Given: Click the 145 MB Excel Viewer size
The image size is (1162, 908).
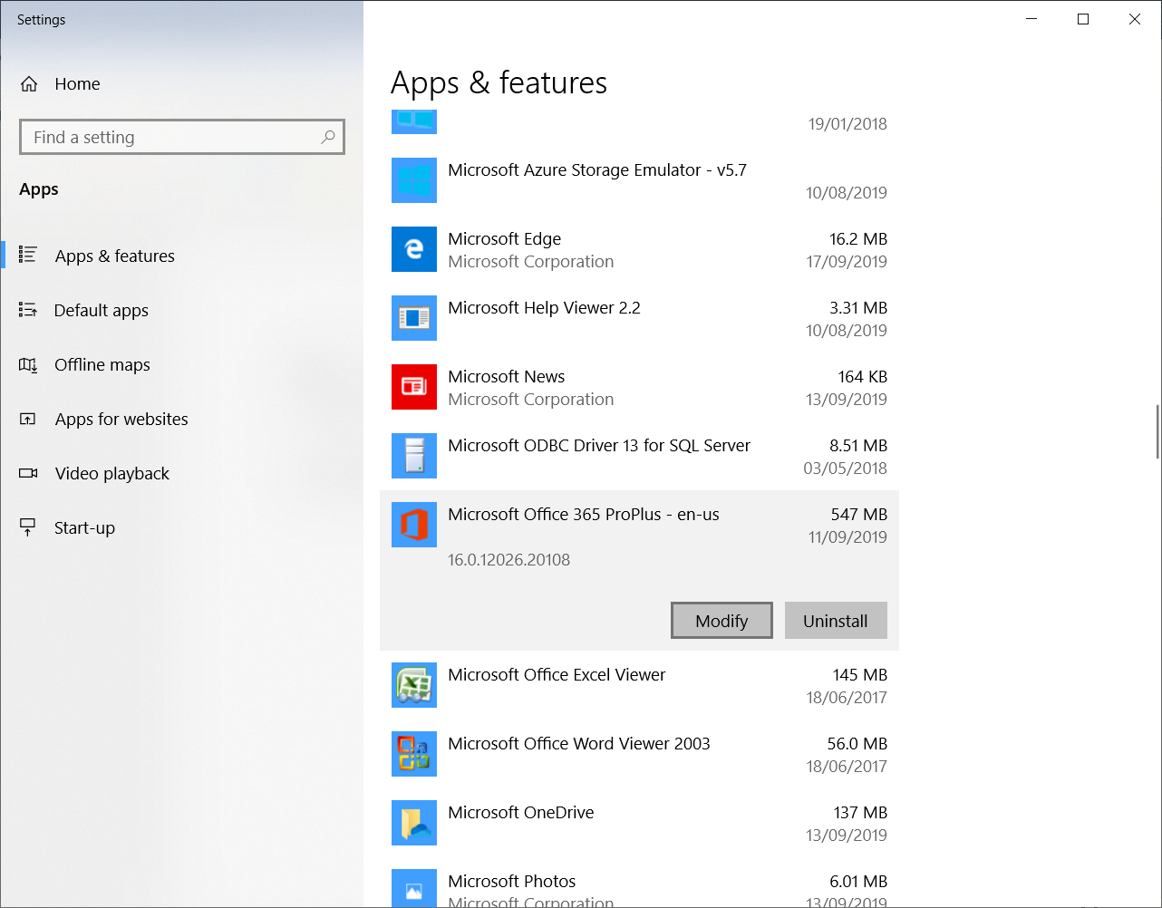Looking at the screenshot, I should [860, 674].
